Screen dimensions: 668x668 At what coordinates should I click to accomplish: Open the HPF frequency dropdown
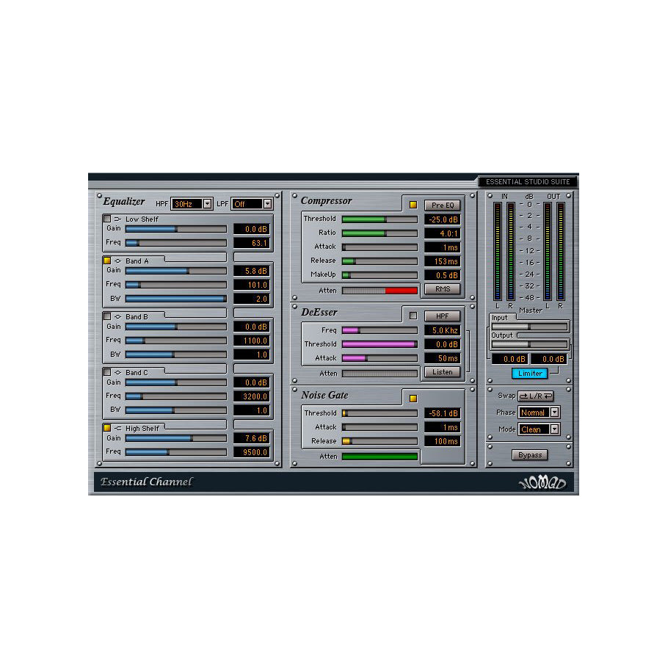coord(206,203)
